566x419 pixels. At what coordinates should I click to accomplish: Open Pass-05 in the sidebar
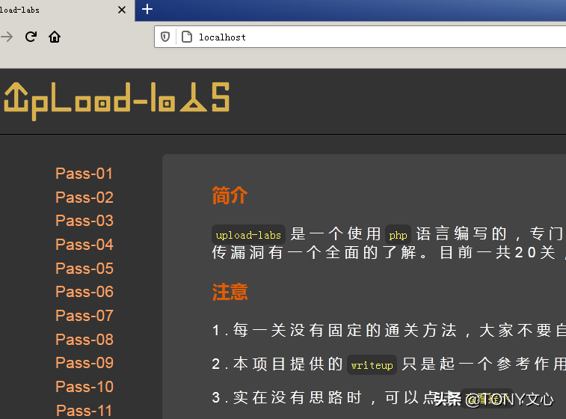(x=84, y=269)
